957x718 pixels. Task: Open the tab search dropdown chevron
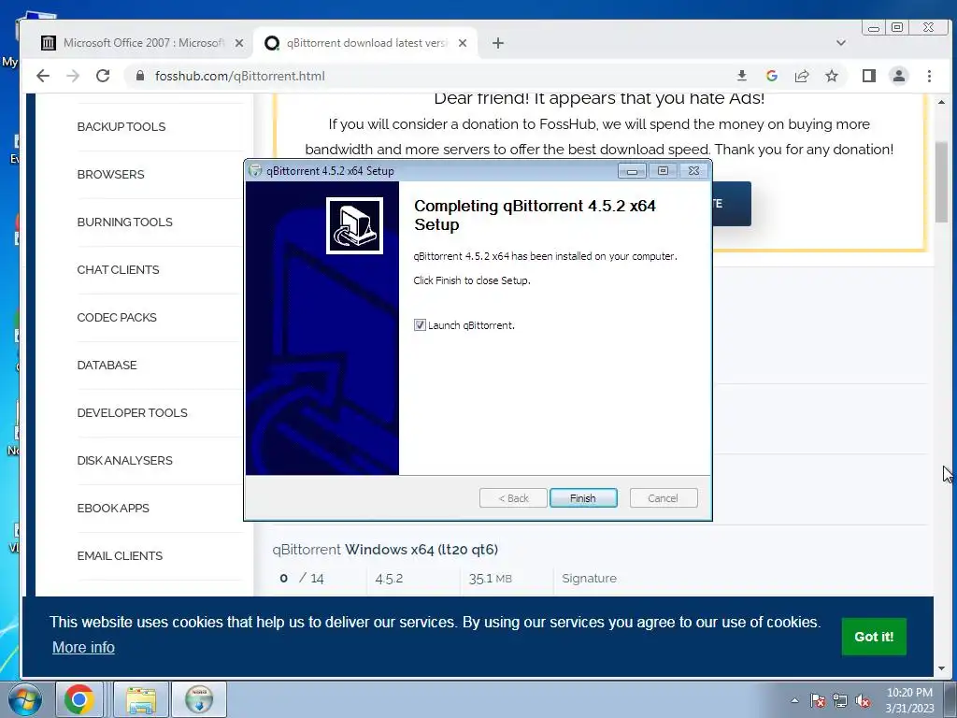(x=841, y=43)
